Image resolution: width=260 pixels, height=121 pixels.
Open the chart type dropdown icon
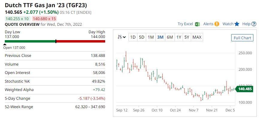pyautogui.click(x=122, y=37)
